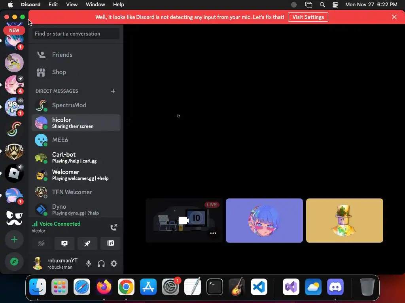The image size is (405, 303).
Task: Explore discoverable servers compass icon
Action: [14, 262]
